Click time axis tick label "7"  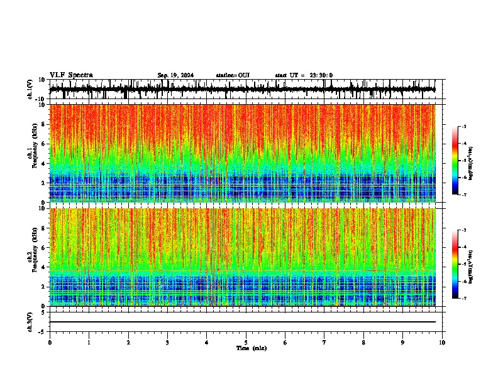click(x=324, y=343)
